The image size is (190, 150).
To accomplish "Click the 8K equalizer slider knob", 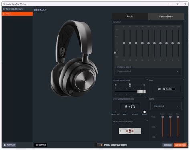I will [172, 43].
